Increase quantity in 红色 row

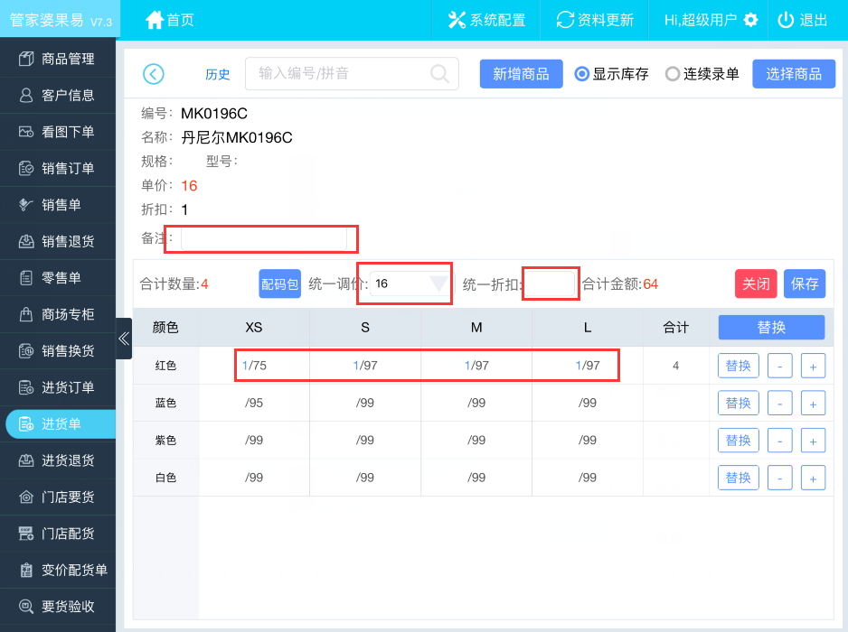(813, 367)
